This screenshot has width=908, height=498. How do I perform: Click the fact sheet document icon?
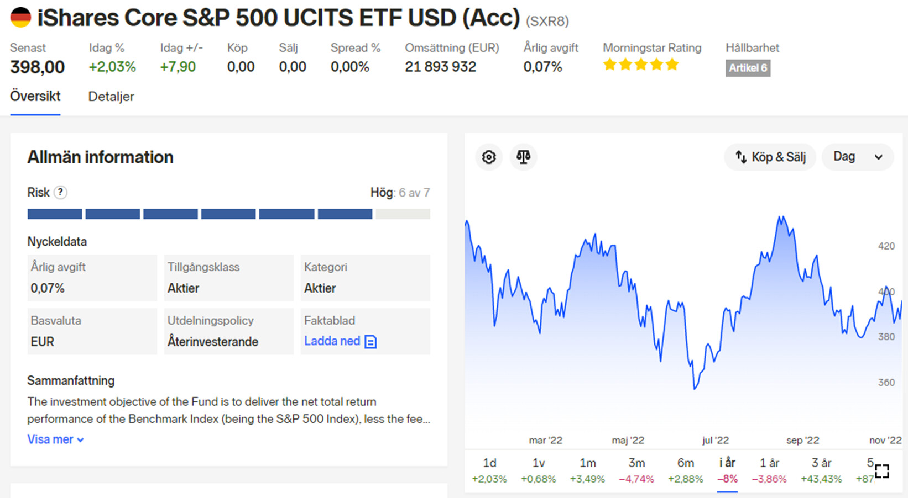[371, 342]
